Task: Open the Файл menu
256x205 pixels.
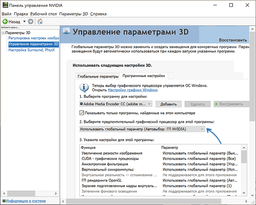Action: pos(6,14)
